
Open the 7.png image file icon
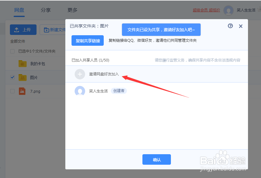pos(23,91)
